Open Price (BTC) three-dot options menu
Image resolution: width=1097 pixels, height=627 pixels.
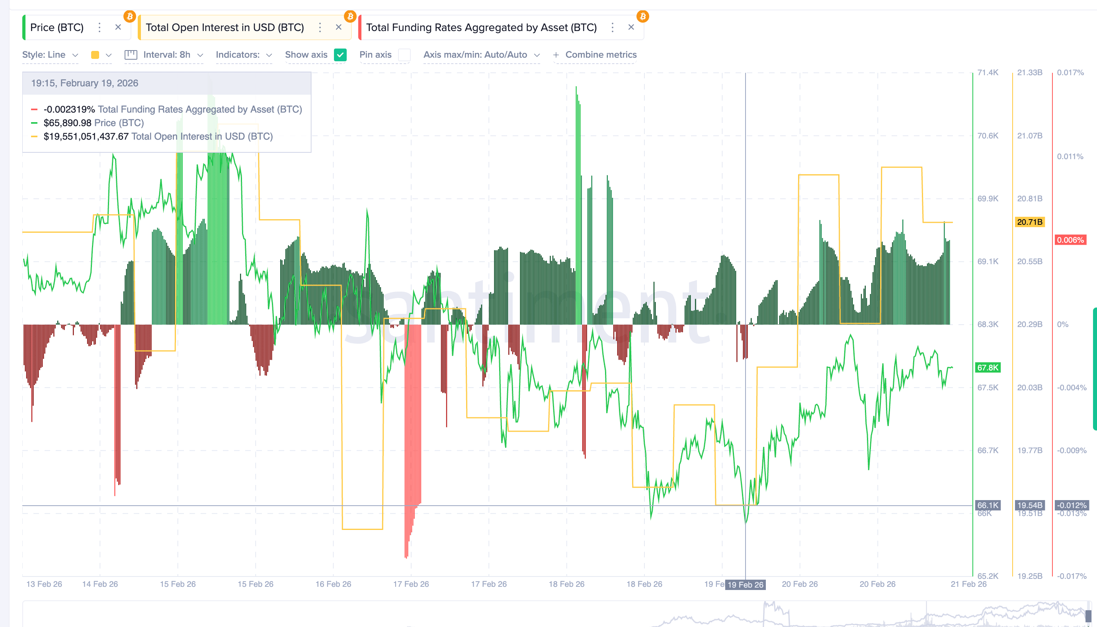[x=100, y=27]
